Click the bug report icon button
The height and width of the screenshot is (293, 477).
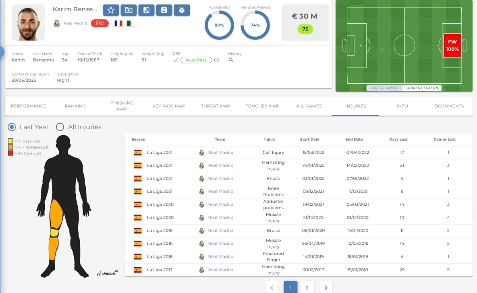(182, 10)
